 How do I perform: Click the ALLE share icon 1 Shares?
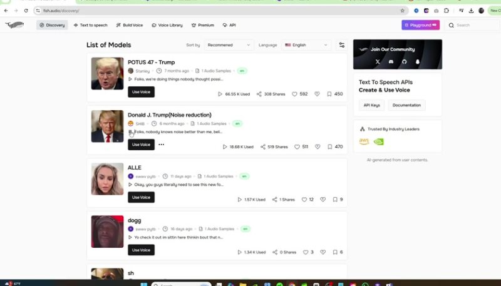pyautogui.click(x=274, y=200)
